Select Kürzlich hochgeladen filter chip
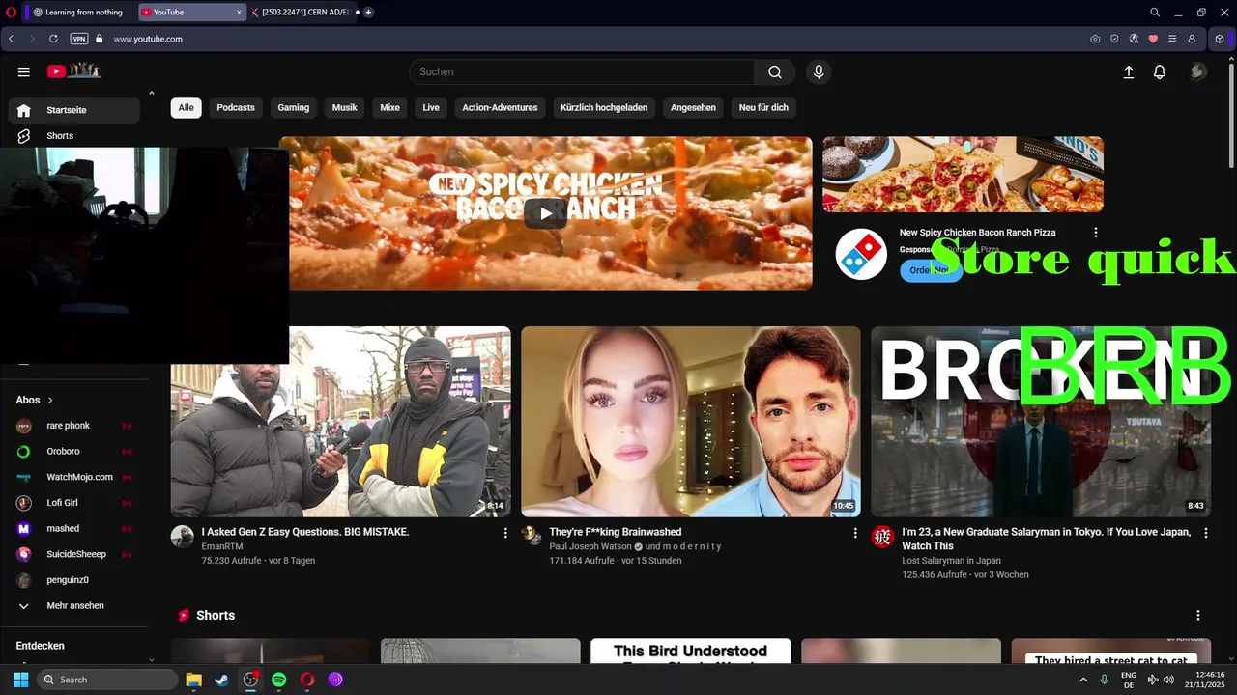Viewport: 1237px width, 695px height. (x=604, y=107)
